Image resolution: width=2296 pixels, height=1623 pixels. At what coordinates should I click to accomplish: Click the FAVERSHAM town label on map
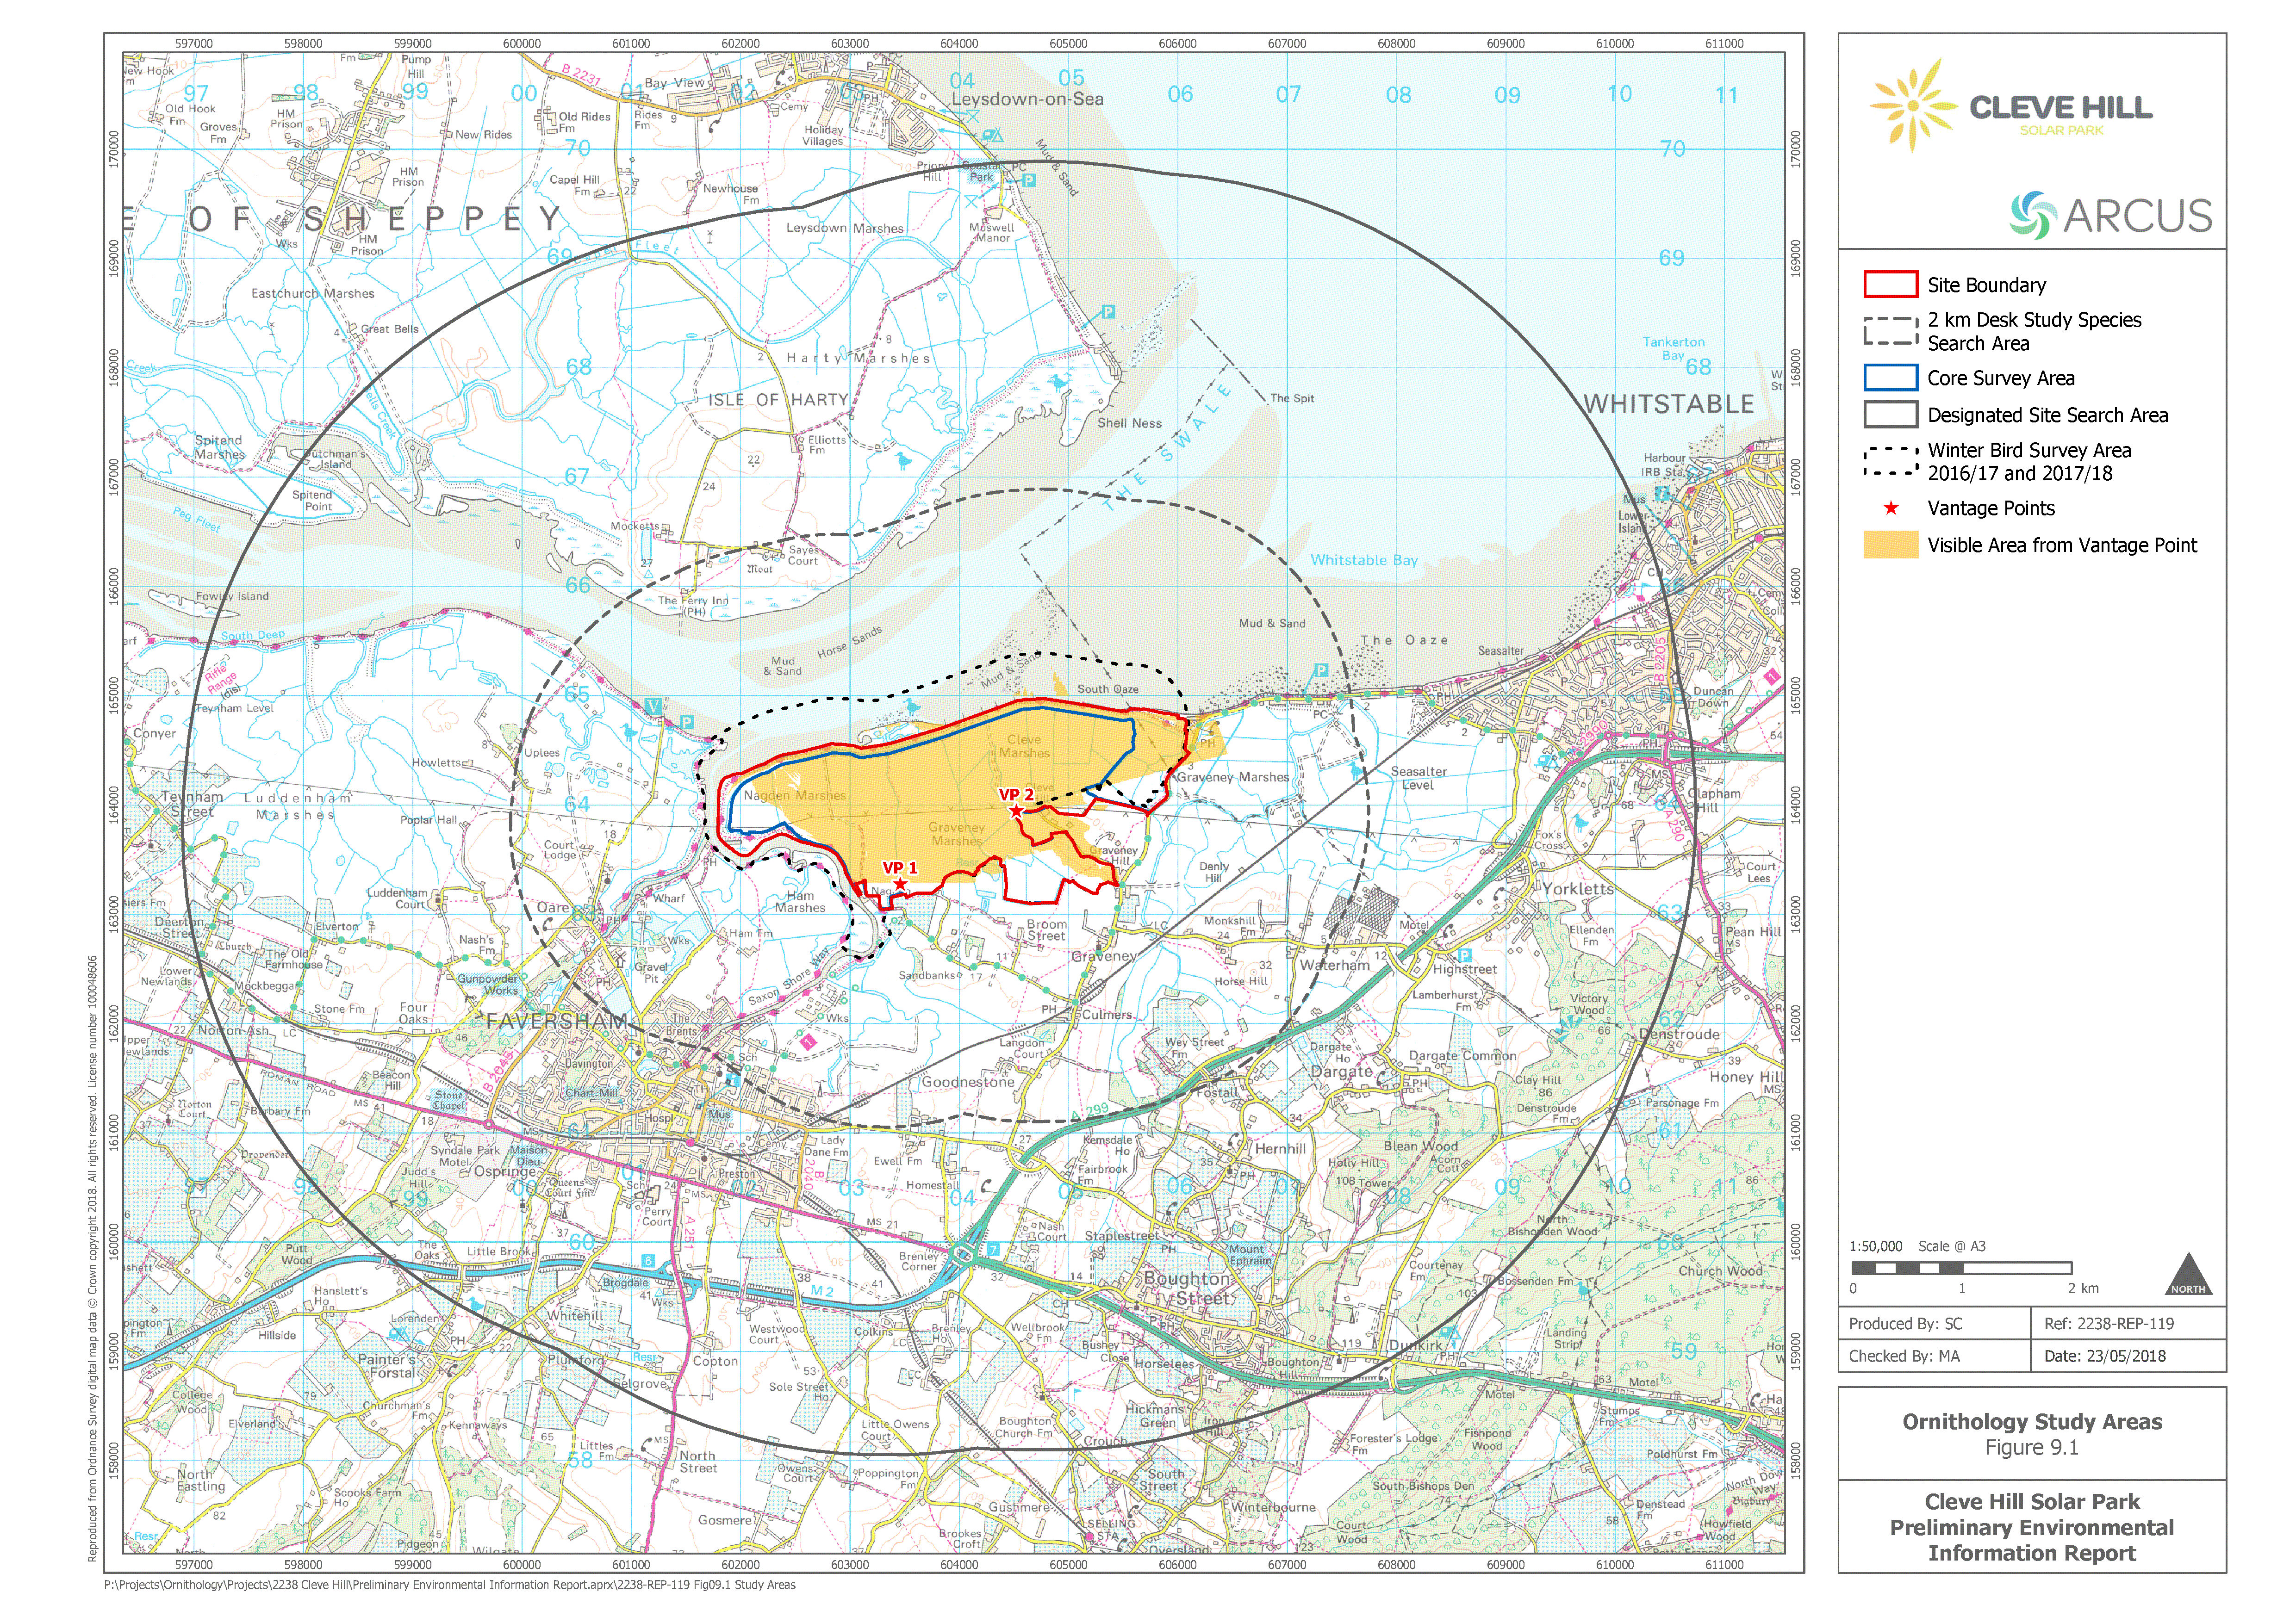click(557, 1022)
